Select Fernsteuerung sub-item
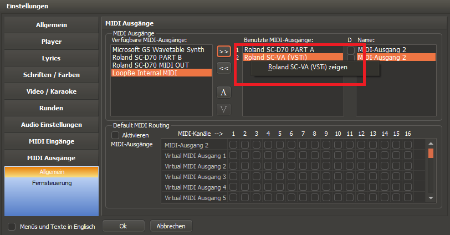The height and width of the screenshot is (235, 450). [x=52, y=183]
